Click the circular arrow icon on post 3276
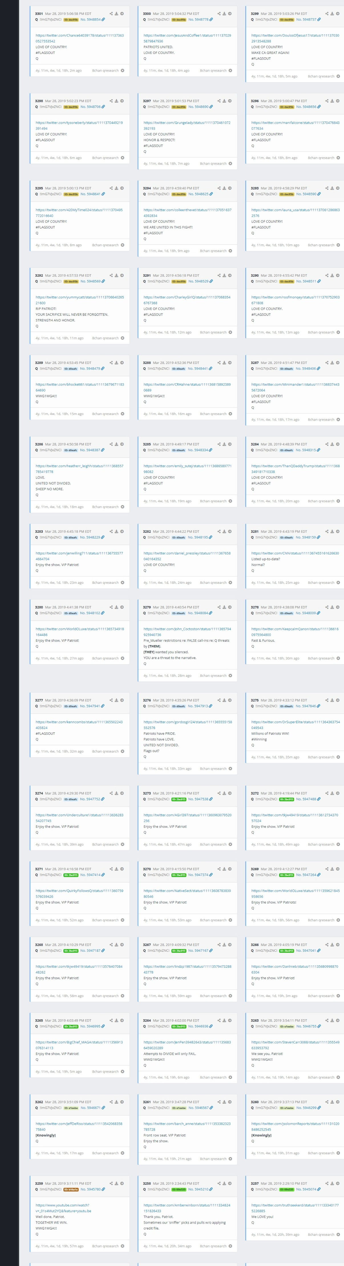The width and height of the screenshot is (344, 1266). [230, 700]
